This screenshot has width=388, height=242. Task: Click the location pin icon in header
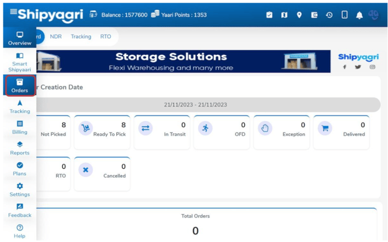299,15
